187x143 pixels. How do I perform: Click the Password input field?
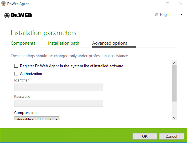click(59, 103)
